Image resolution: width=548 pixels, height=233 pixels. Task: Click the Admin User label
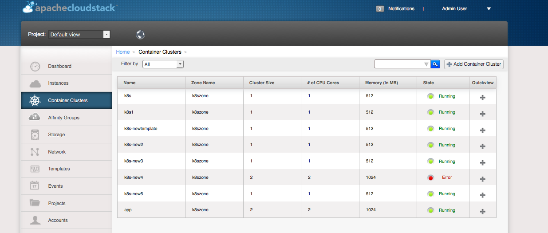click(x=454, y=8)
